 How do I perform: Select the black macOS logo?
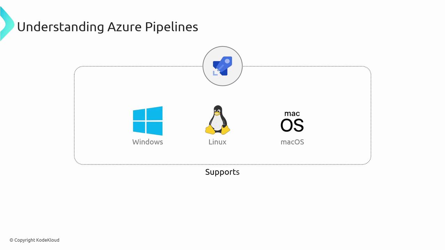tap(292, 122)
